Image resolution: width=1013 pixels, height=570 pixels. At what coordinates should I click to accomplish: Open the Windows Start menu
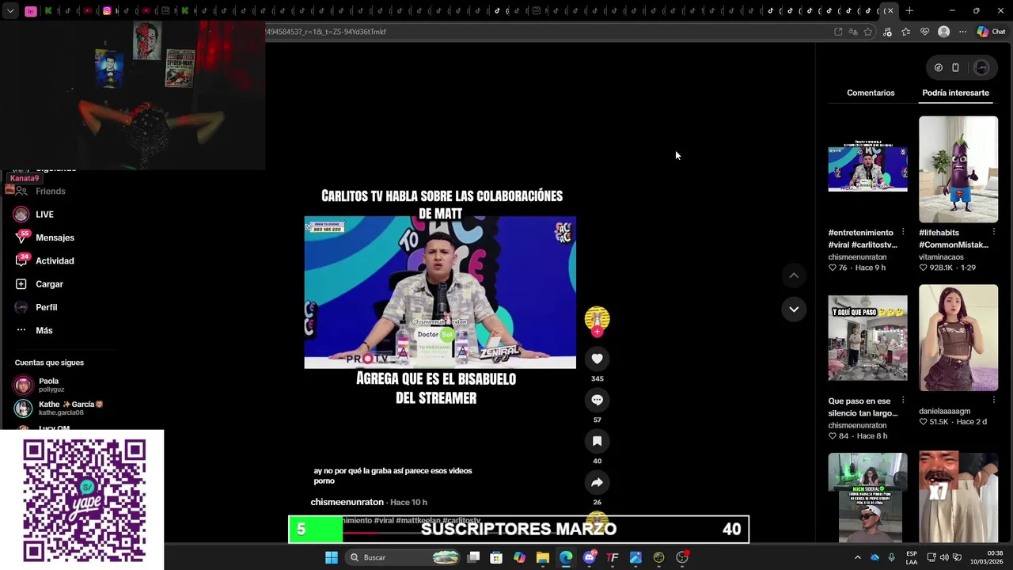pyautogui.click(x=332, y=557)
